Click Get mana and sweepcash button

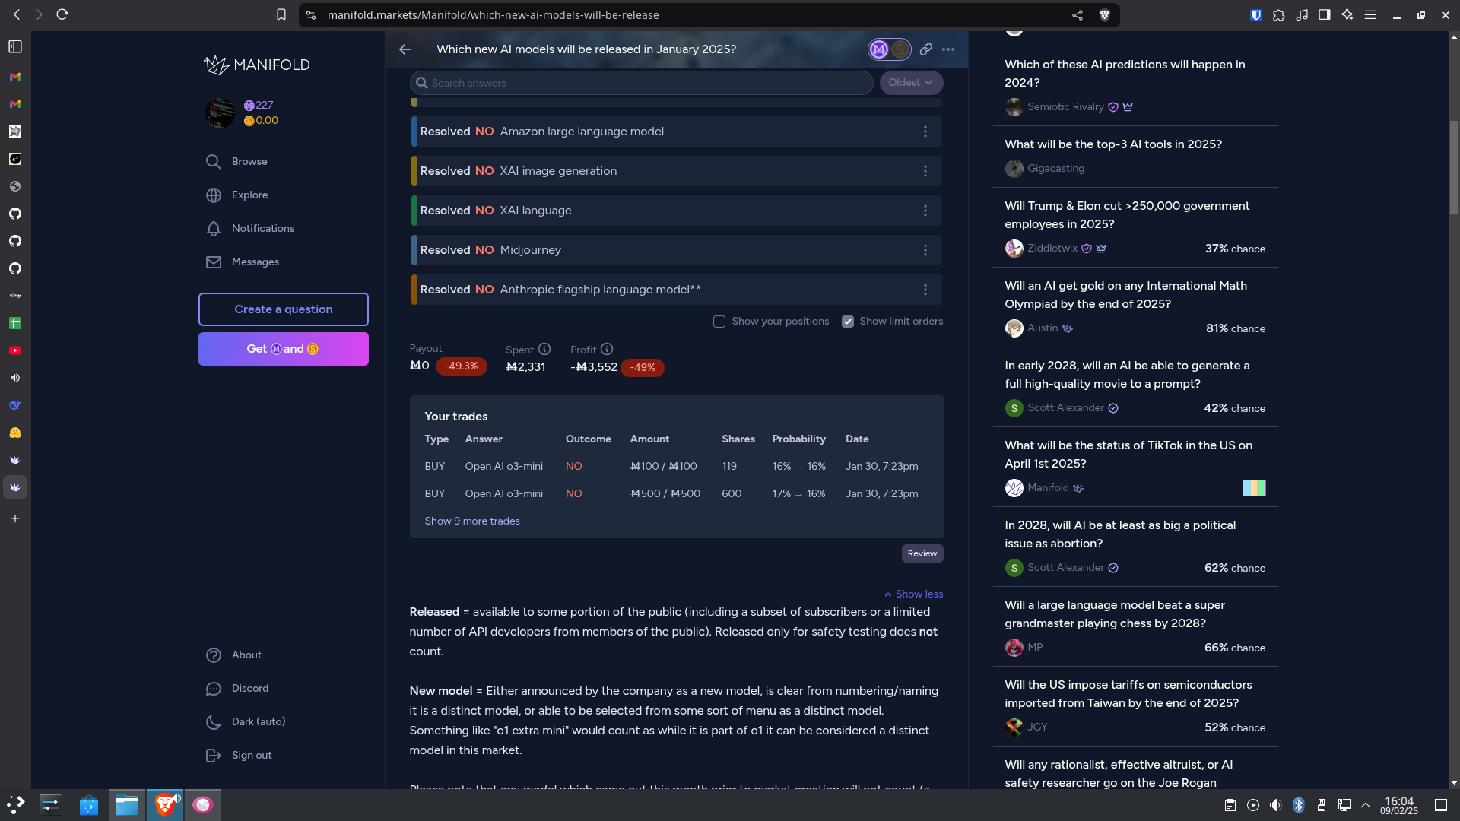[x=284, y=349]
